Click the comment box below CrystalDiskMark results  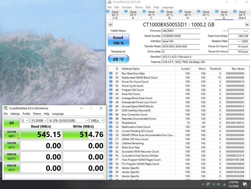pos(54,176)
